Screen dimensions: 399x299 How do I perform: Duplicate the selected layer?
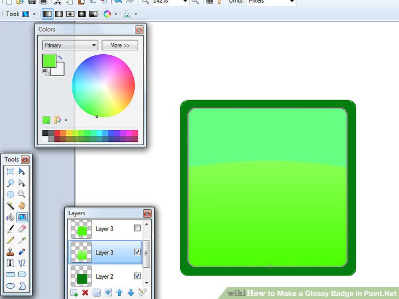click(x=96, y=293)
